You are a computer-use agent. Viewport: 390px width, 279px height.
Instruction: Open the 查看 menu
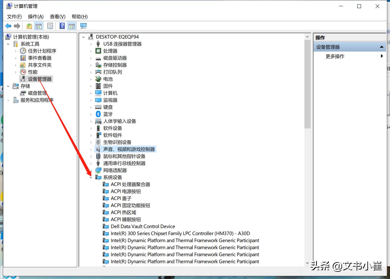click(x=57, y=17)
